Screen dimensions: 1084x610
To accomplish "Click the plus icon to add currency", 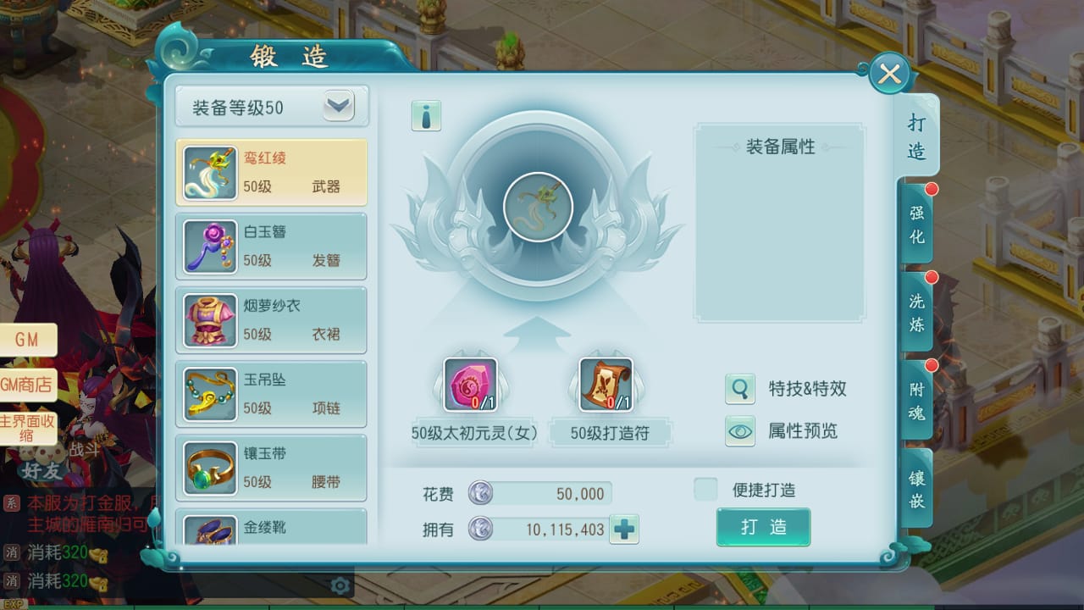I will (624, 530).
